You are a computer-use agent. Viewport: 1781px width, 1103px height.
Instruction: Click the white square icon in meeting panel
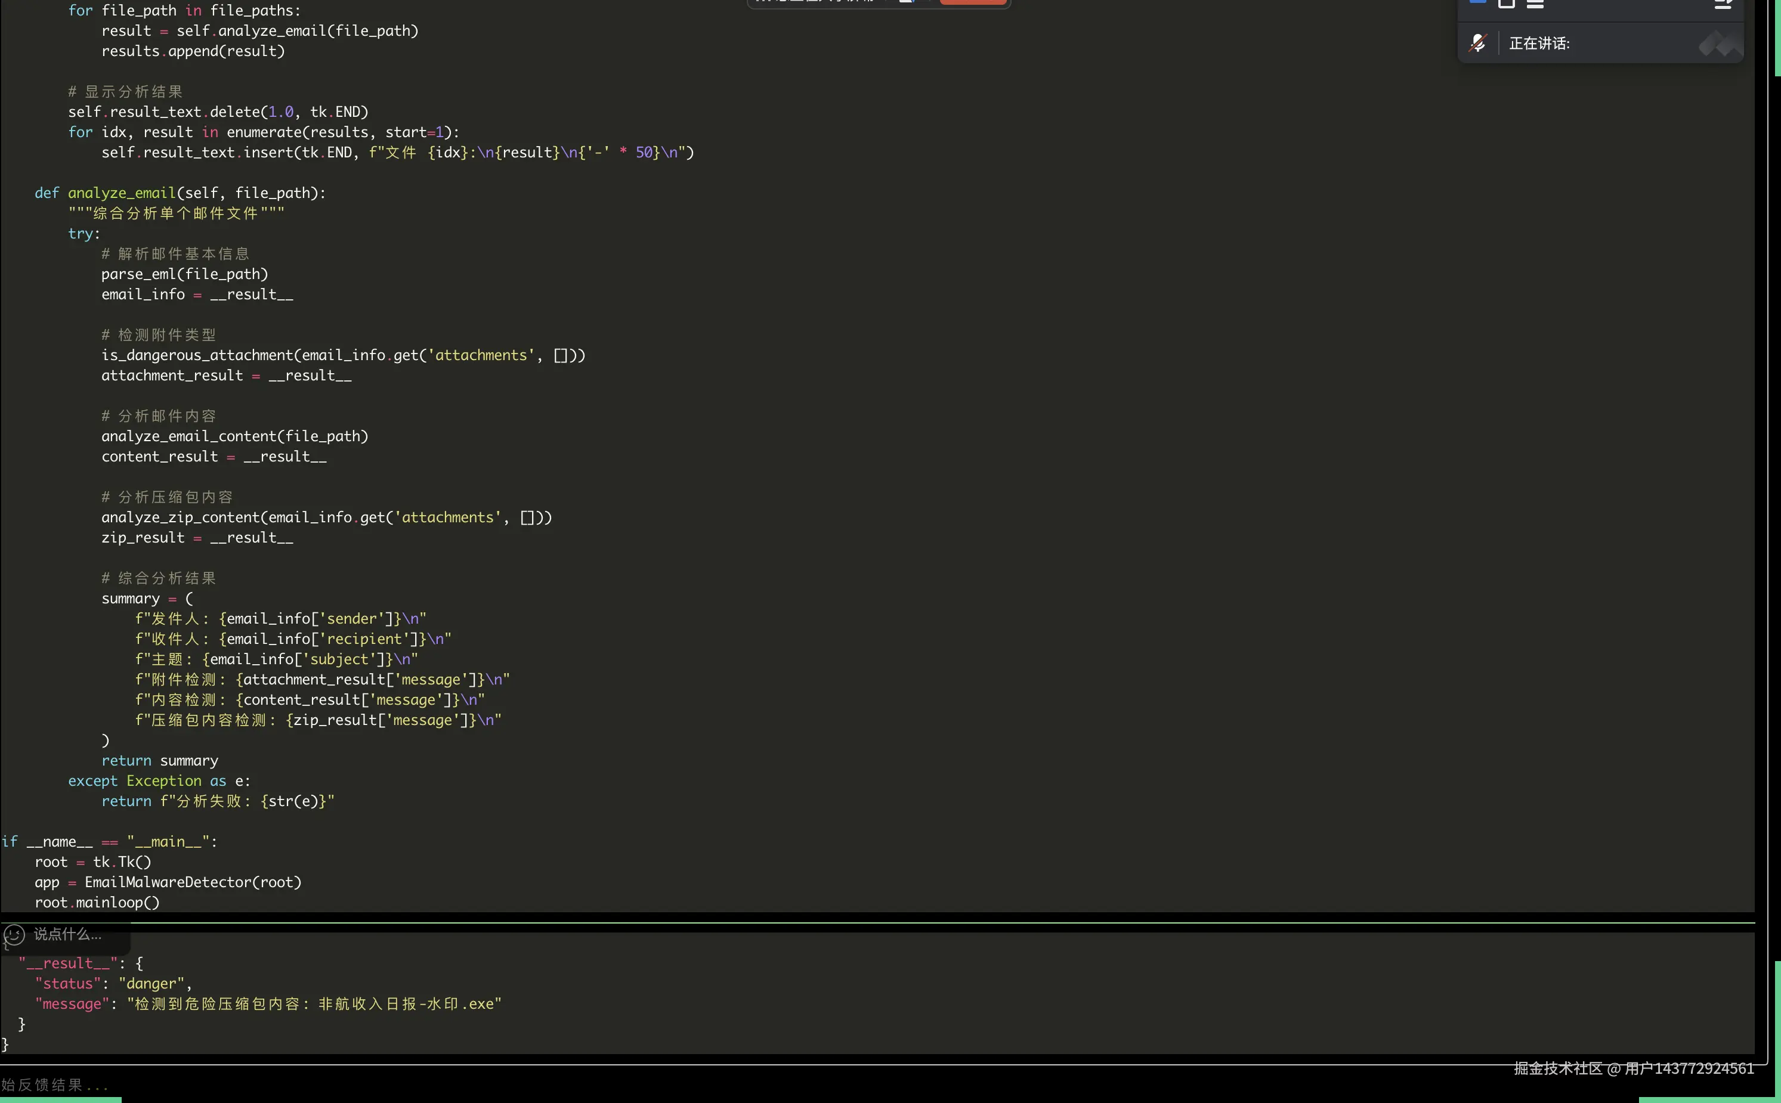pyautogui.click(x=1507, y=3)
